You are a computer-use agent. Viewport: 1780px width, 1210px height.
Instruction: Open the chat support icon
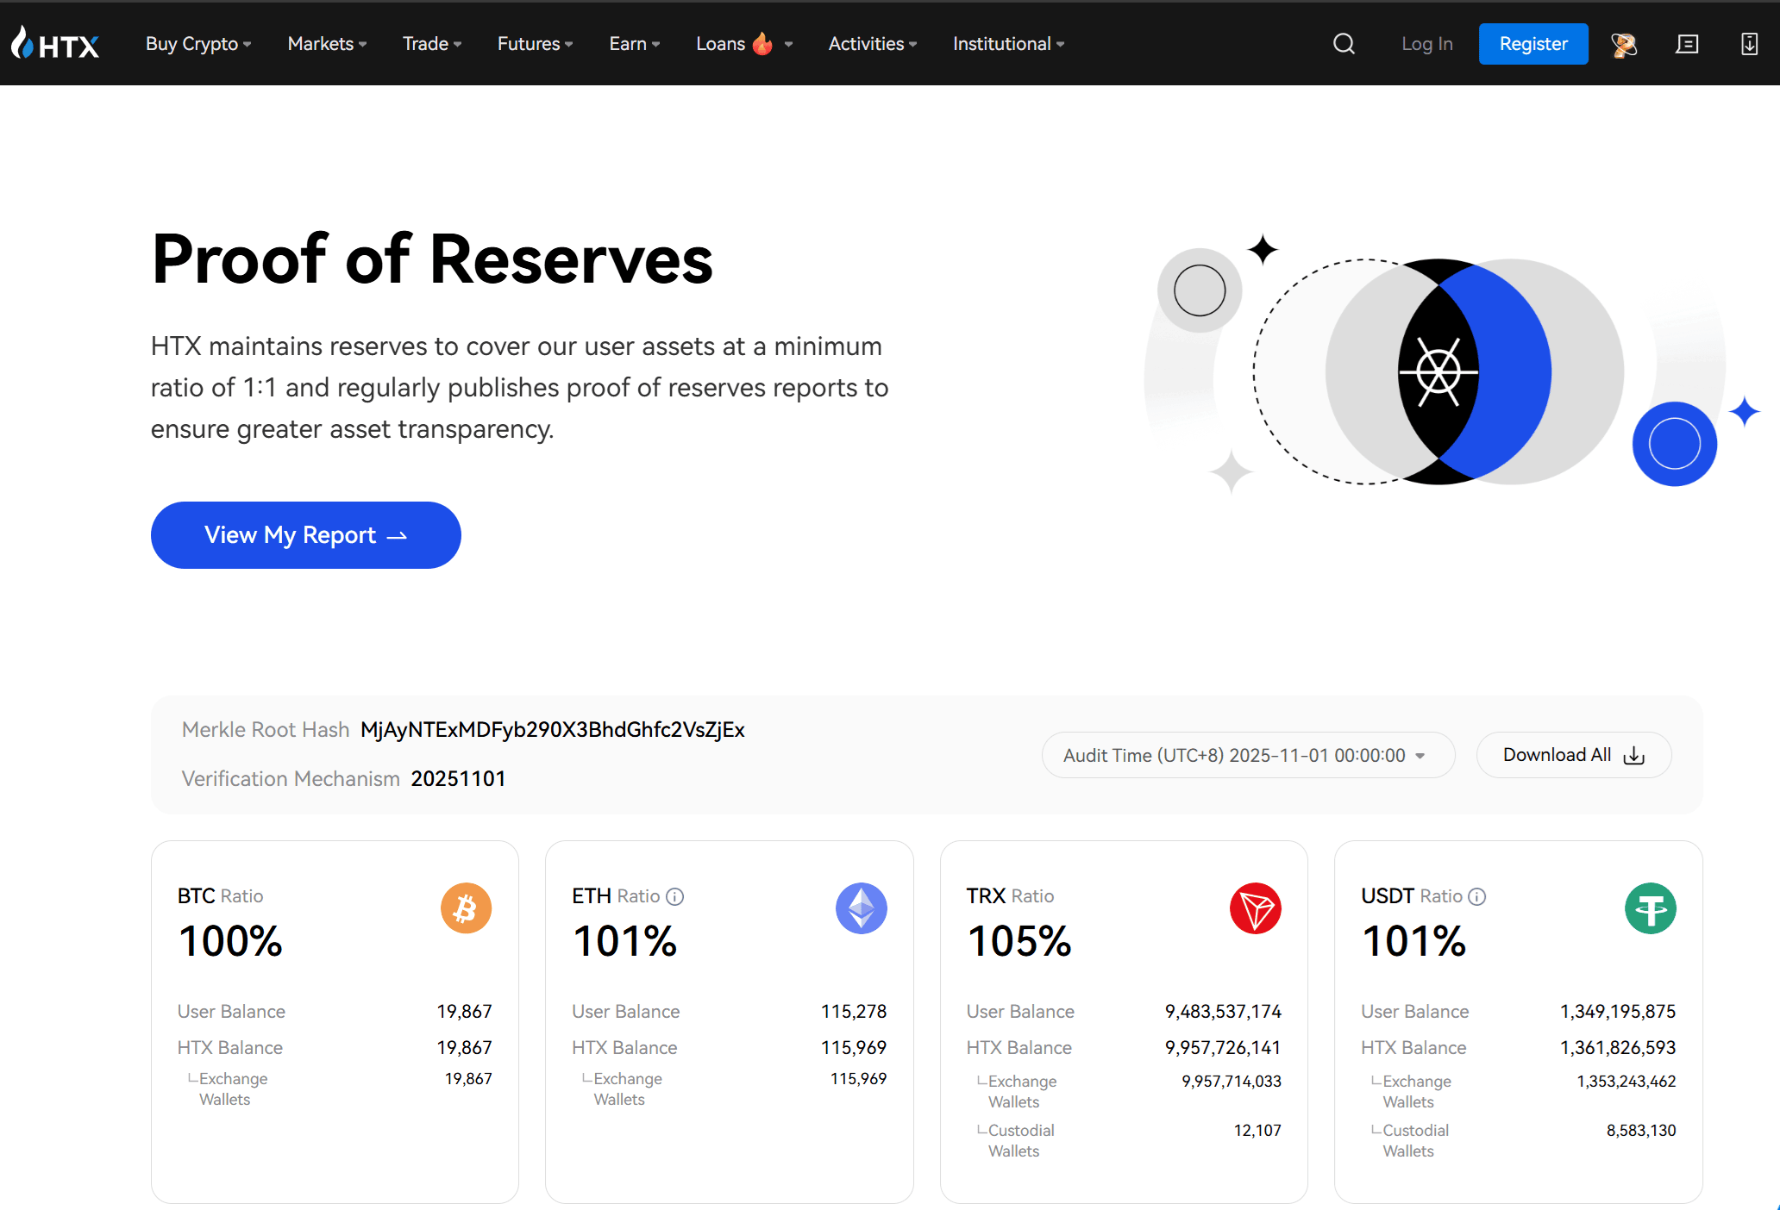(1687, 43)
